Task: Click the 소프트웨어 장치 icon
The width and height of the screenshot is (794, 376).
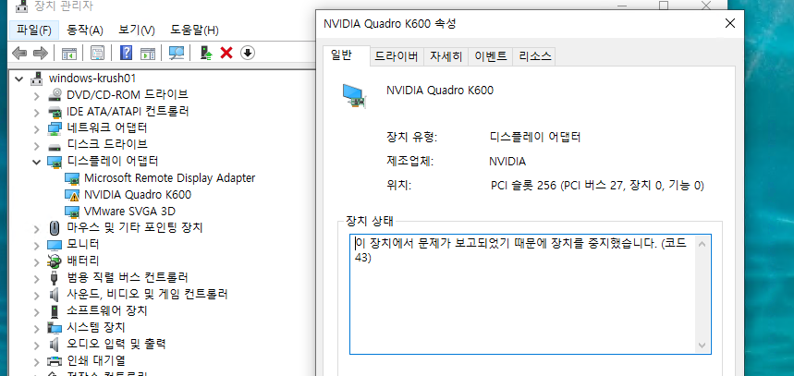Action: pos(55,310)
